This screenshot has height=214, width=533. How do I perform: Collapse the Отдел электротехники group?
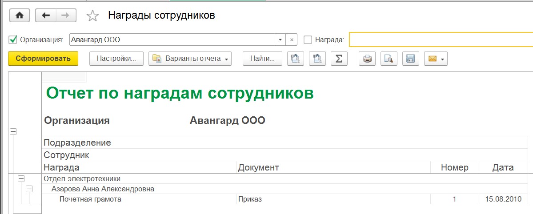click(x=21, y=178)
